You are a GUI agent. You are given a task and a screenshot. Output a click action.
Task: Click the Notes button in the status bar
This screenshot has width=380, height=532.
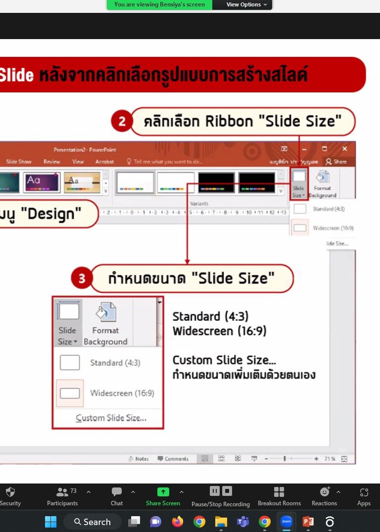pyautogui.click(x=139, y=459)
